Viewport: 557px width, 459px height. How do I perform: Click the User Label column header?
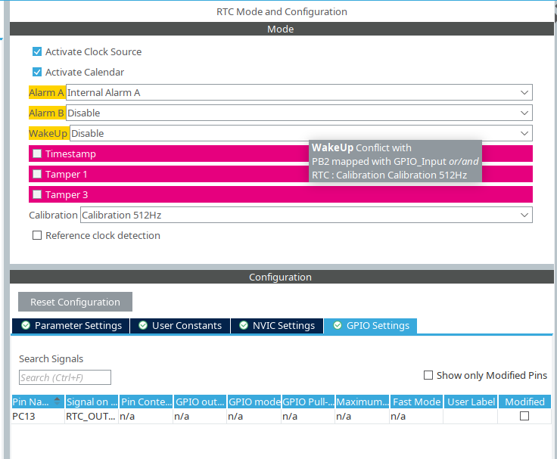pos(471,402)
